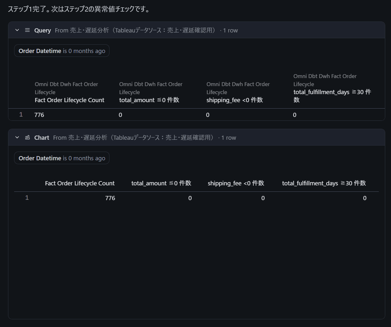Select total_fulfillment_days ≧30 件数 header in Chart table
This screenshot has width=391, height=327.
coord(324,183)
